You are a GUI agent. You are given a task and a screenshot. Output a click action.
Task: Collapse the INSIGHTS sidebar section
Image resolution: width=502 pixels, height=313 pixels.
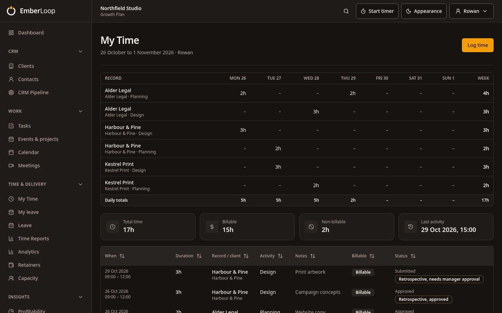click(x=81, y=297)
